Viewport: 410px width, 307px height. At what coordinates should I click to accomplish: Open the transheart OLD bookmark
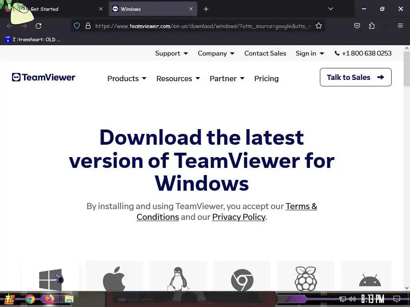click(32, 40)
